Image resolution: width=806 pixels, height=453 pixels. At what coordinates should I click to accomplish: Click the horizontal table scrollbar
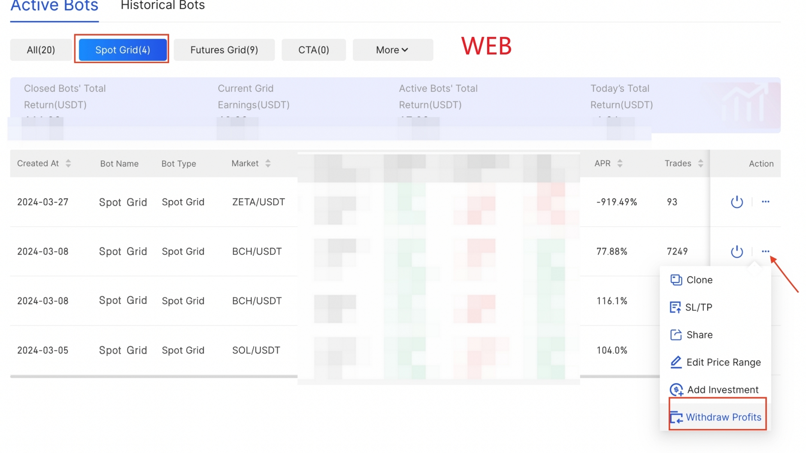(x=154, y=376)
